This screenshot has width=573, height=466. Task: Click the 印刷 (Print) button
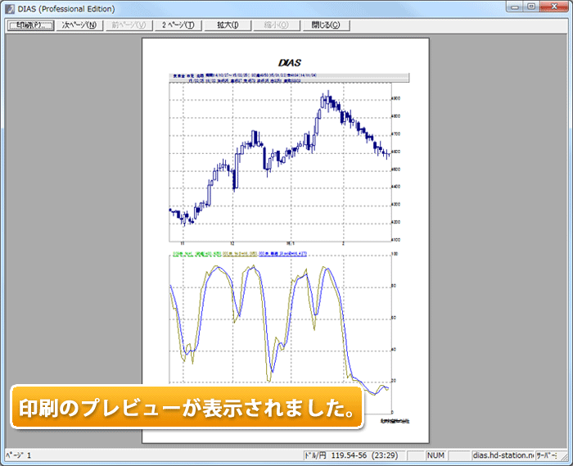[x=29, y=25]
